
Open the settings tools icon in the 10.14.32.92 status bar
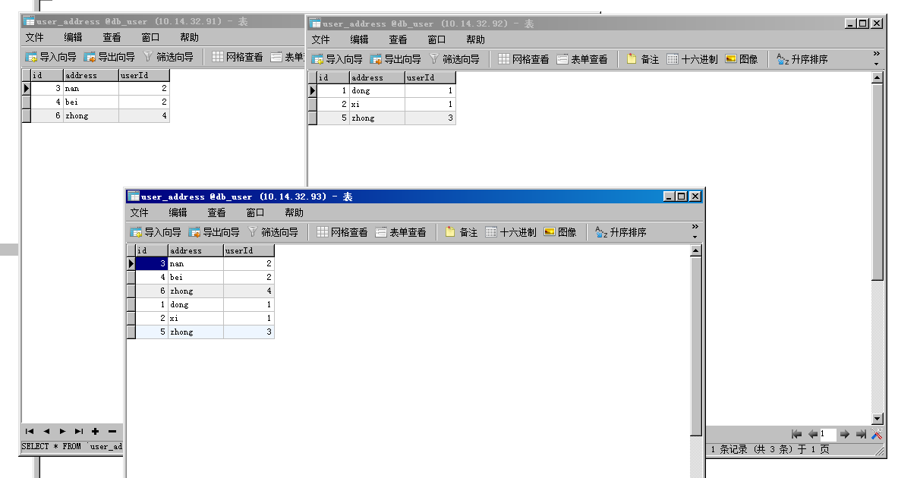(877, 434)
